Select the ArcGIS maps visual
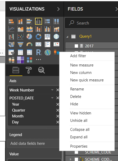Image resolution: width=118 pixels, height=161 pixels. [47, 52]
